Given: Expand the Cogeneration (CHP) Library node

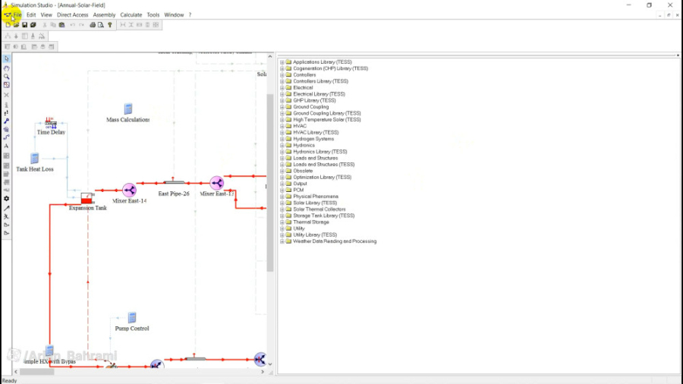Looking at the screenshot, I should click(x=282, y=69).
